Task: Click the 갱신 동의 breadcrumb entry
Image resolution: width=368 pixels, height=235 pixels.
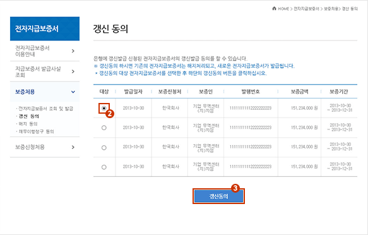Action: pyautogui.click(x=350, y=9)
